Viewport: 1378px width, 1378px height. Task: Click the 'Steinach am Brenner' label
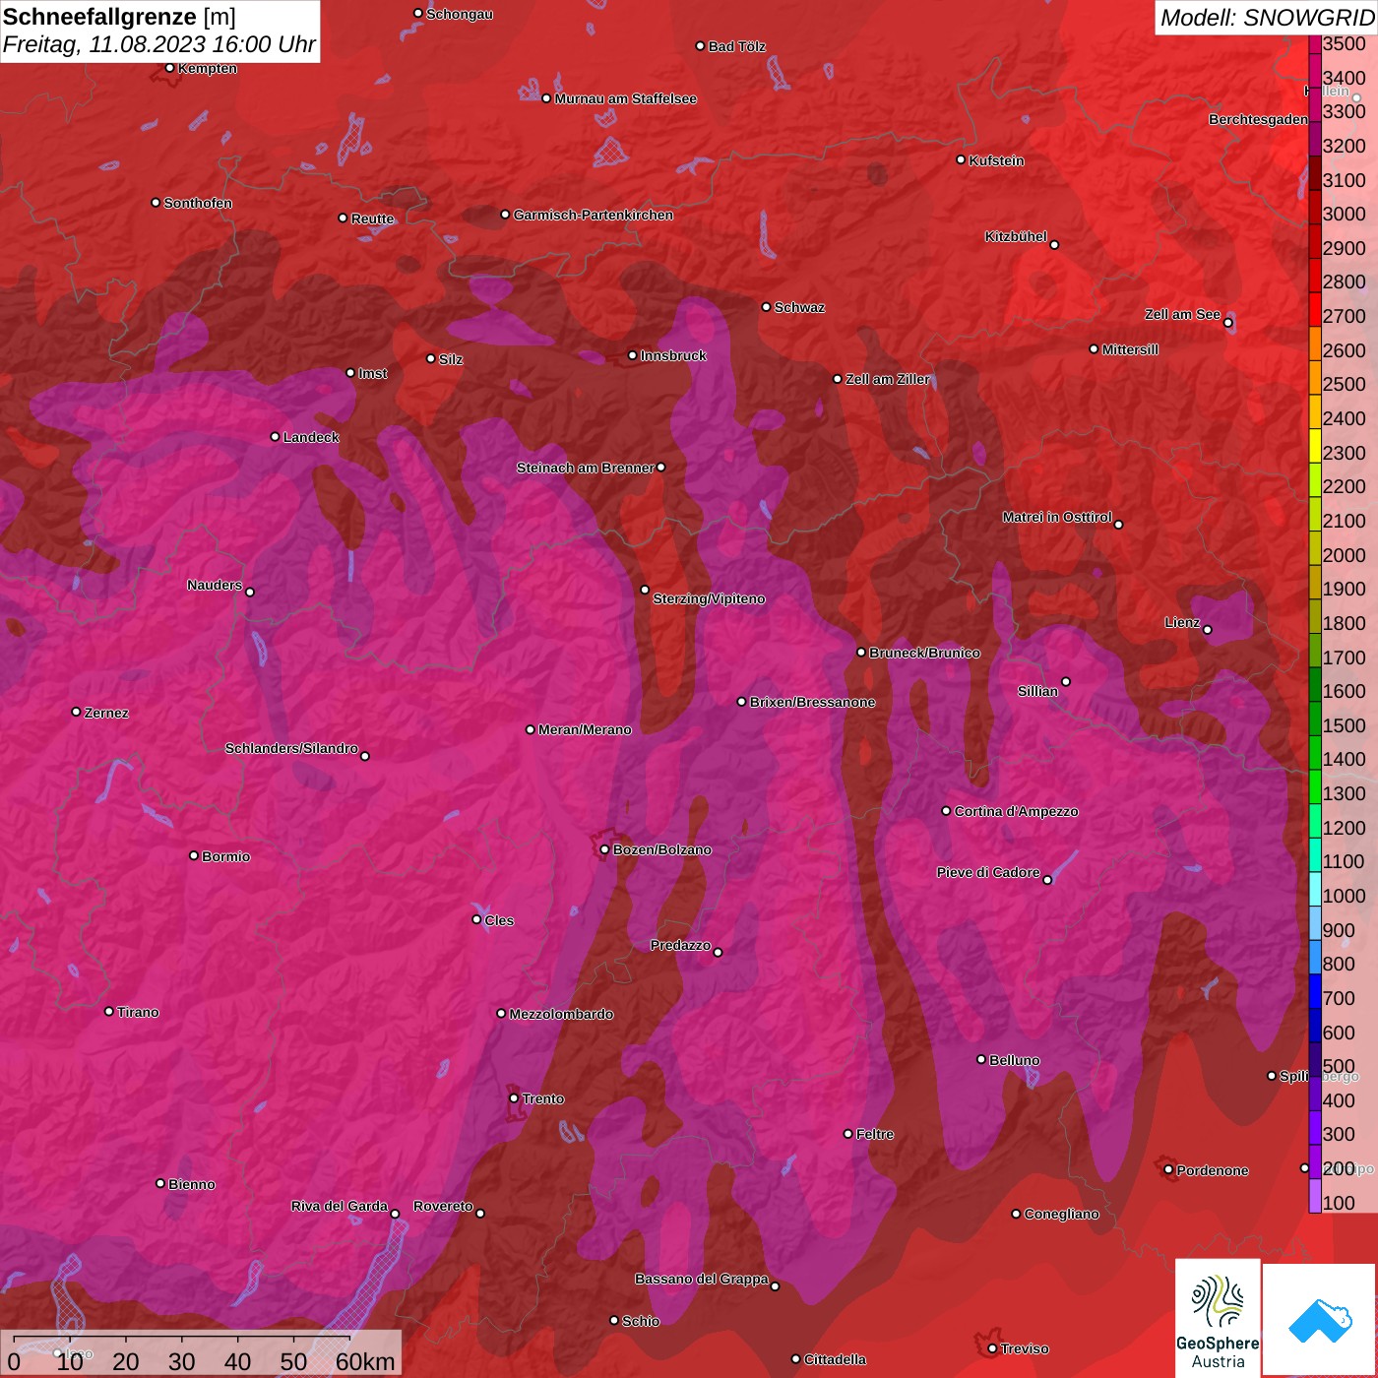(x=585, y=468)
